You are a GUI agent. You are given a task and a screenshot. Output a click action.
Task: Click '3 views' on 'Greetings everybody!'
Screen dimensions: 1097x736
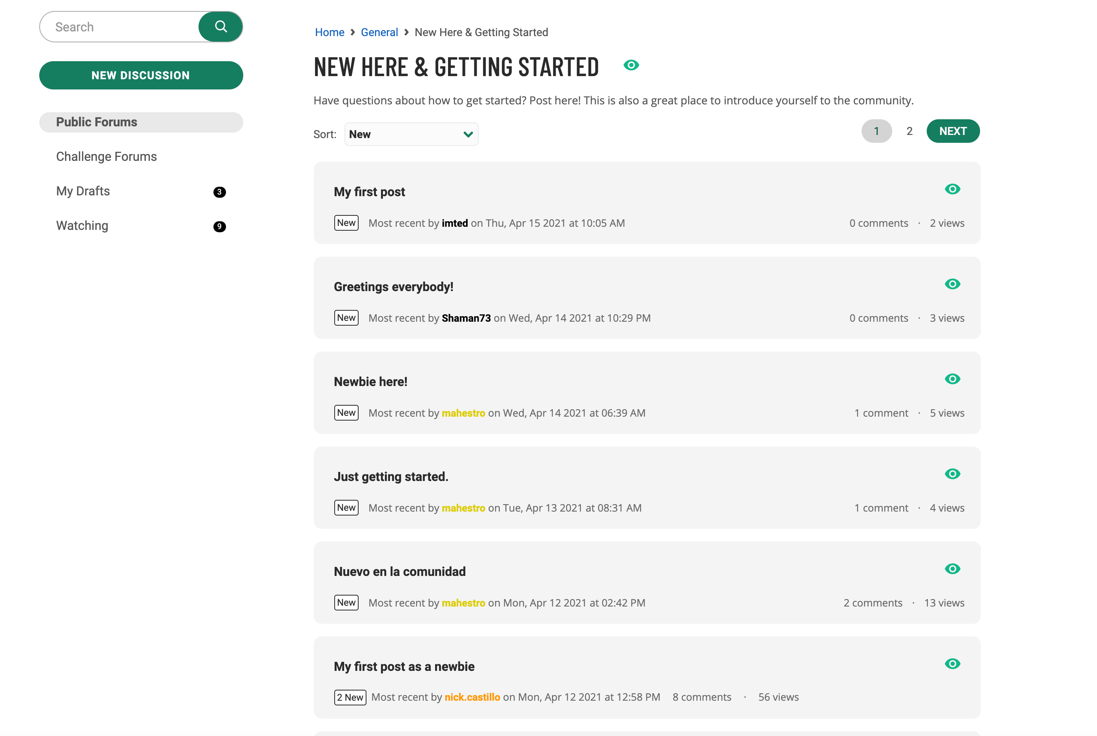point(947,318)
